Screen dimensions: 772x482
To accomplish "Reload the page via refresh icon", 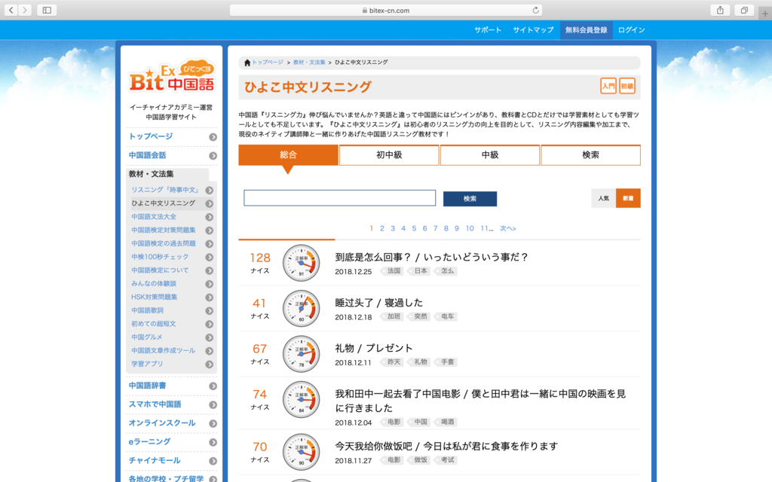I will pos(536,10).
